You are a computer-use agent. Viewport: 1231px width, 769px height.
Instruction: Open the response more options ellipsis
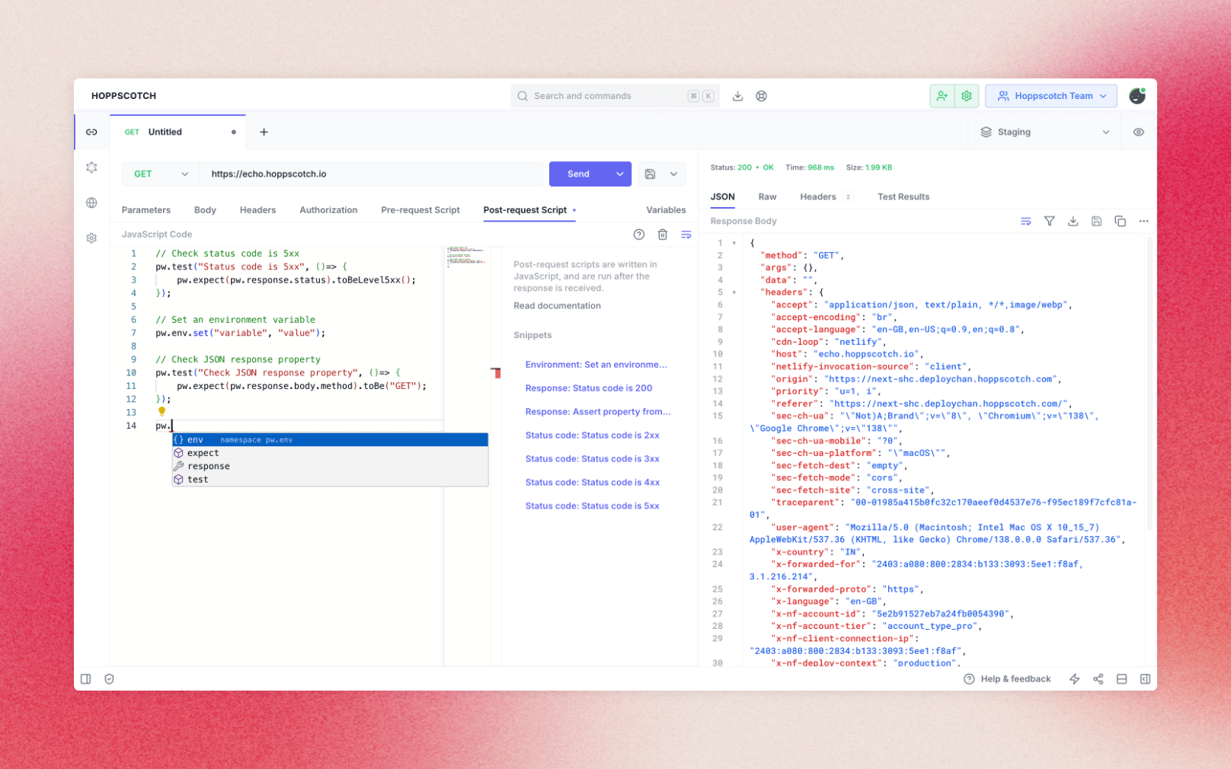point(1144,221)
